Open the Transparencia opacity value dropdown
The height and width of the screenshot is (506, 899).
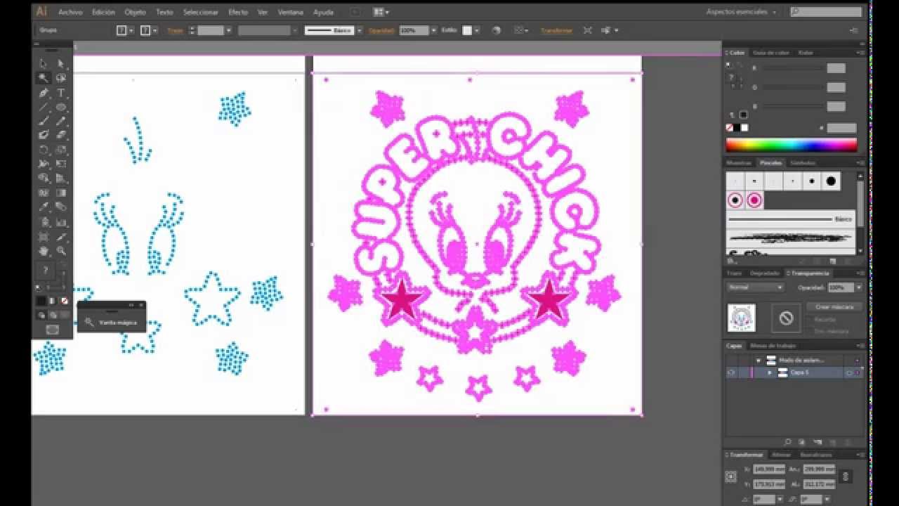click(x=858, y=287)
